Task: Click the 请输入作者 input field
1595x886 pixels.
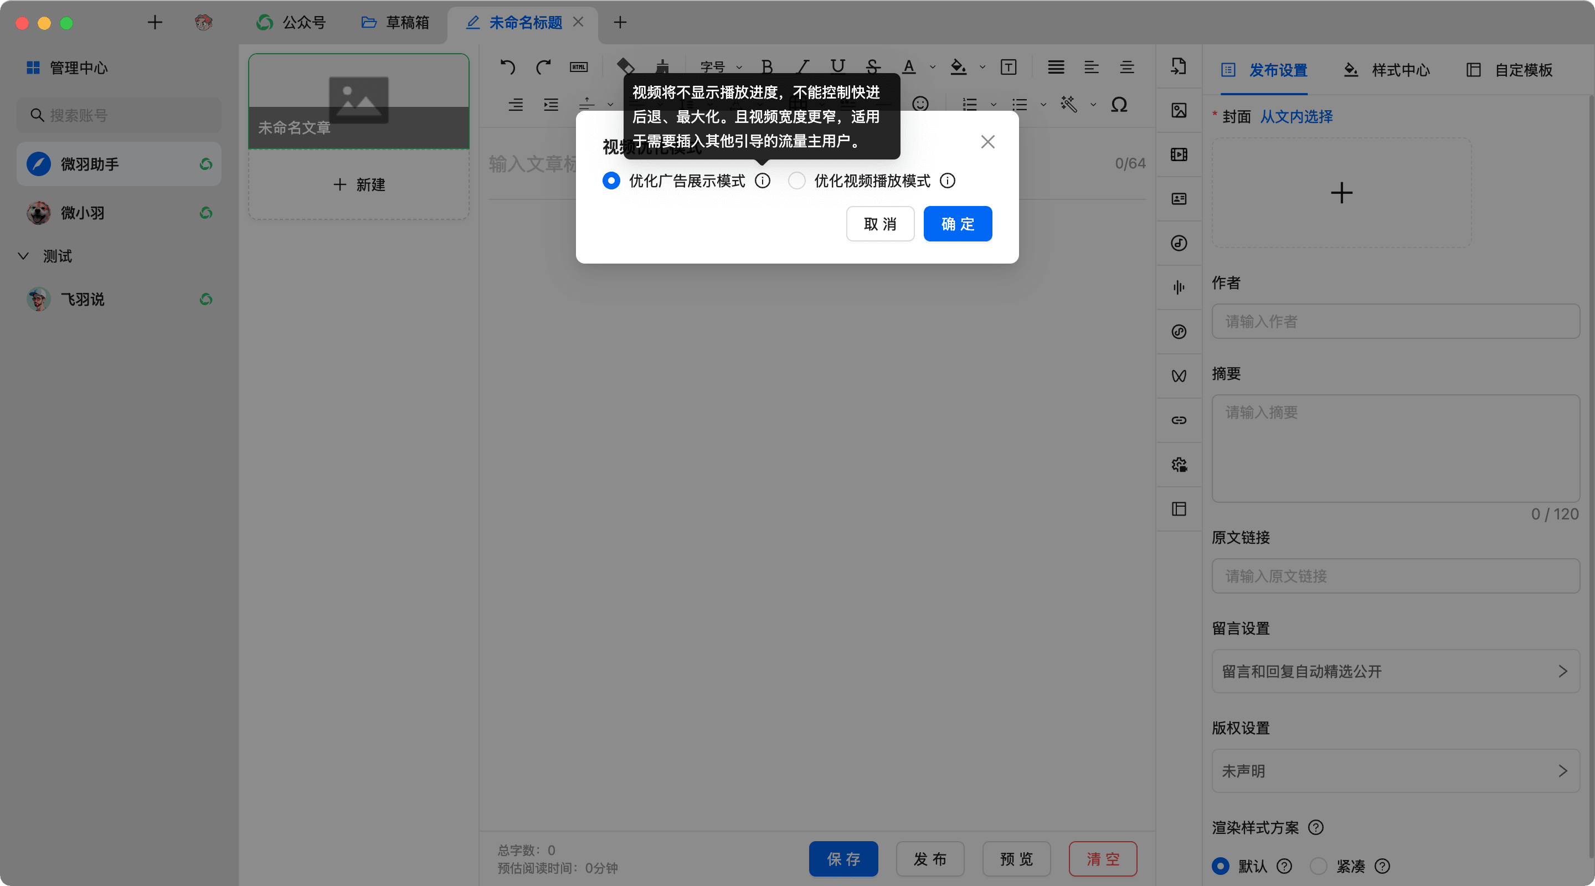Action: (1395, 321)
